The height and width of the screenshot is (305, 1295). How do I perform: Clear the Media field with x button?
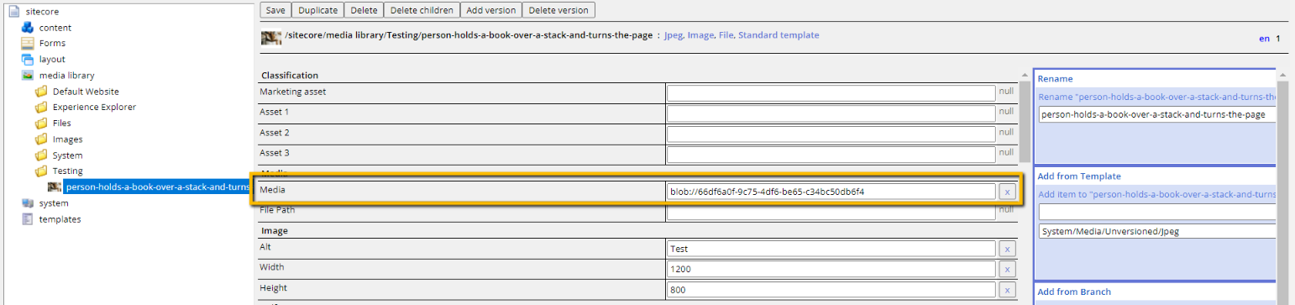click(x=1008, y=192)
